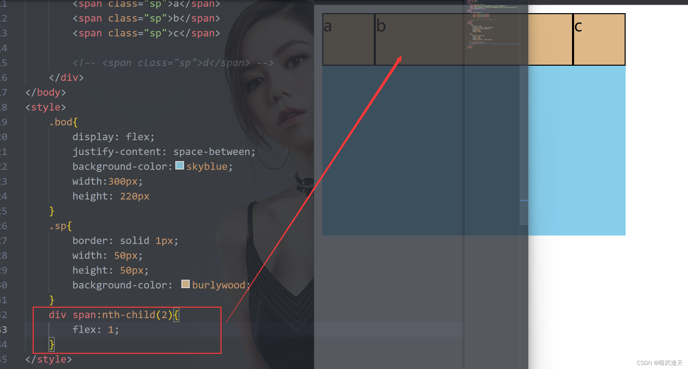Click the closing '</div>' tag
The height and width of the screenshot is (369, 688).
[x=66, y=78]
